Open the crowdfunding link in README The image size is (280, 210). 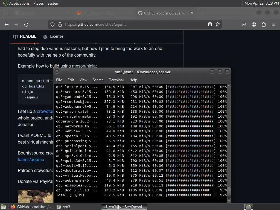[45, 112]
